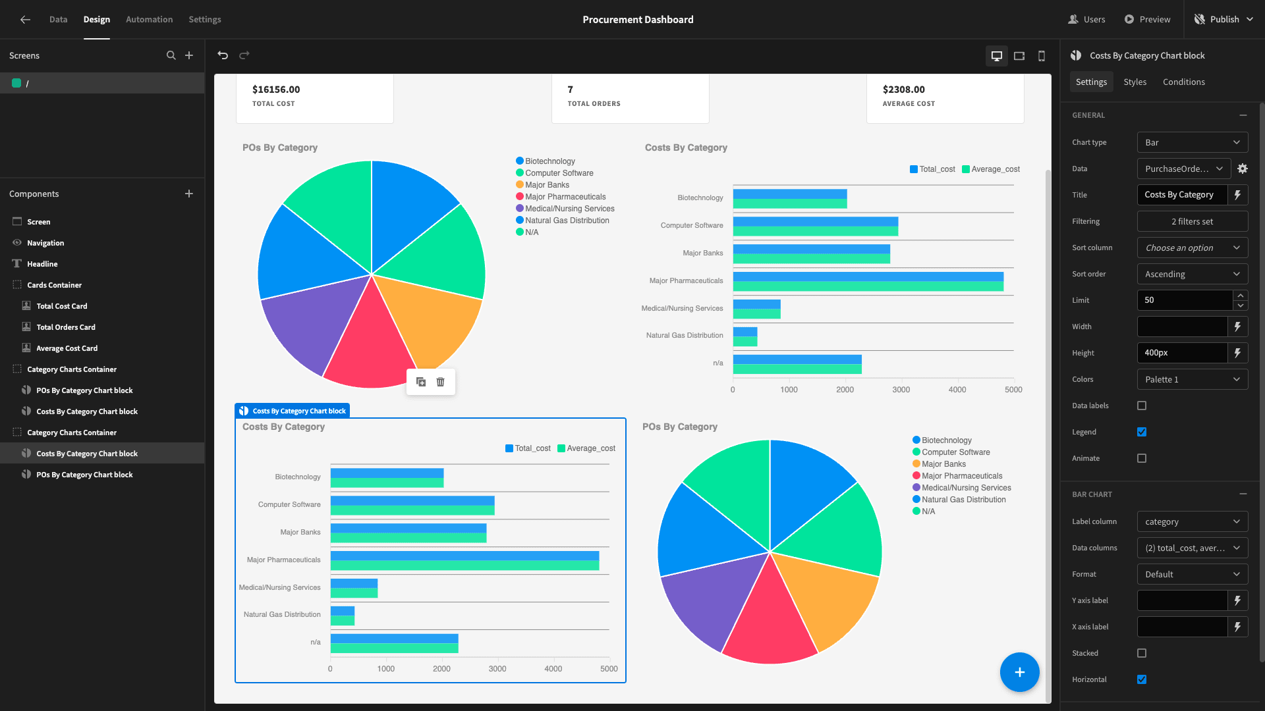Click the 2 filters set button

pos(1193,221)
